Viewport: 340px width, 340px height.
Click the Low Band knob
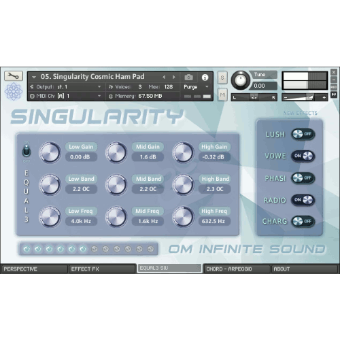tap(50, 184)
